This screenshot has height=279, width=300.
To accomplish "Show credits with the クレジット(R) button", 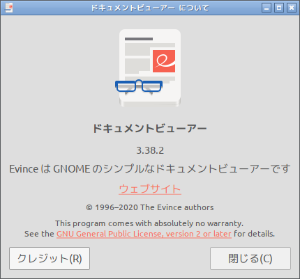I will coord(50,258).
